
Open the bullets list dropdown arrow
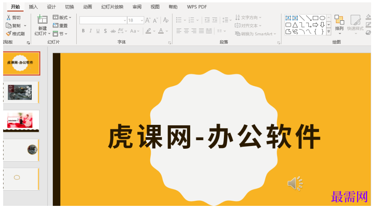pos(185,20)
